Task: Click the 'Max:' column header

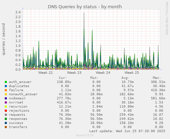Action: [157, 78]
